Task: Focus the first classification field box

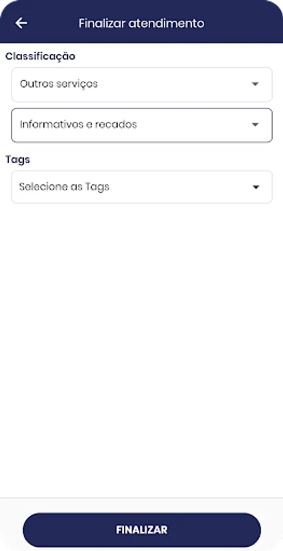Action: click(x=141, y=84)
